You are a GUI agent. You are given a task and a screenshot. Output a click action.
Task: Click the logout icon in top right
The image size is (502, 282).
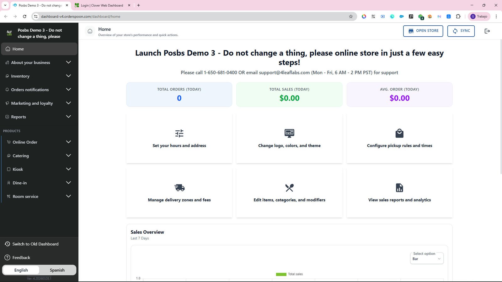click(x=487, y=31)
